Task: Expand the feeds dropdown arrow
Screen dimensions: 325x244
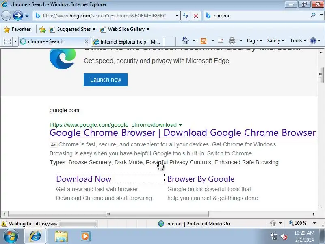Action: pyautogui.click(x=212, y=41)
